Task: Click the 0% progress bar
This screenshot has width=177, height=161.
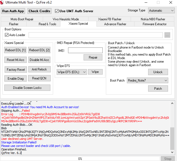Action: [x=80, y=159]
